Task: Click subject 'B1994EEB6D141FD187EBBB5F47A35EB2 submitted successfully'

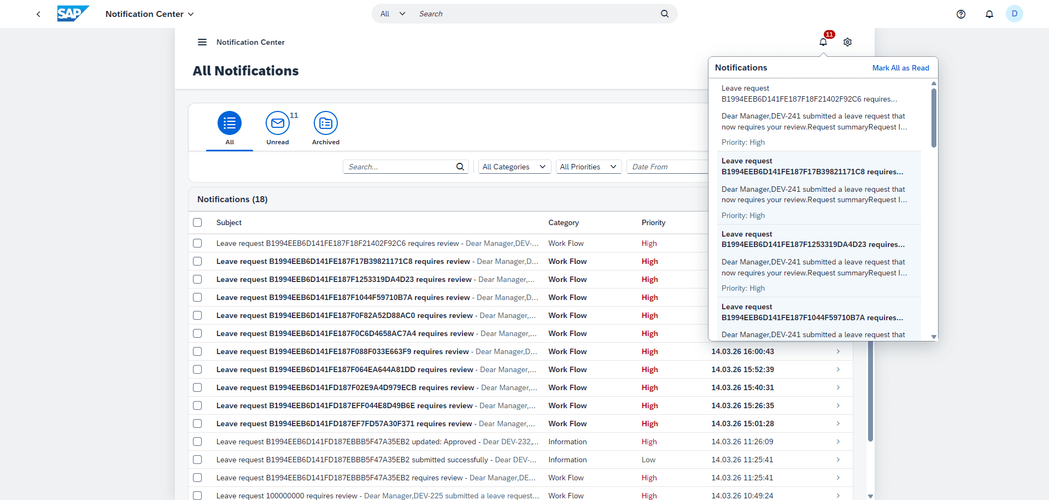Action: tap(352, 460)
